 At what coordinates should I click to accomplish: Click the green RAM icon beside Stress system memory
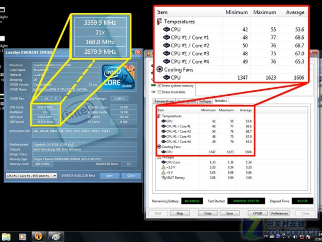153,86
